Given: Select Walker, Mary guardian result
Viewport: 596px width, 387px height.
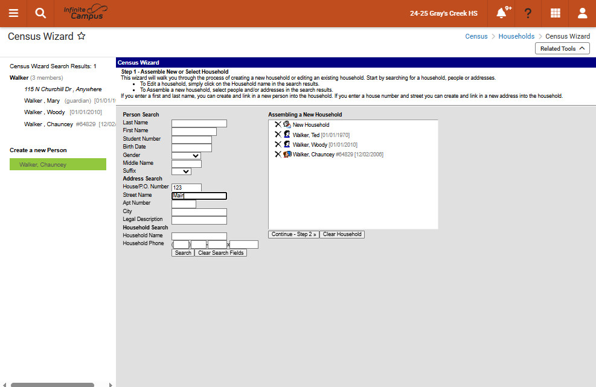Looking at the screenshot, I should (42, 100).
